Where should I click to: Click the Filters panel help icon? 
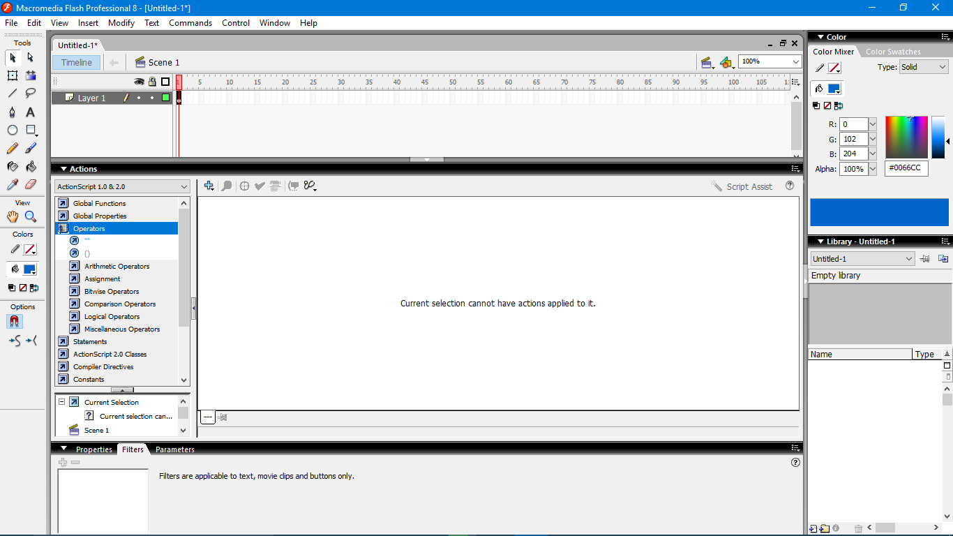[x=795, y=462]
